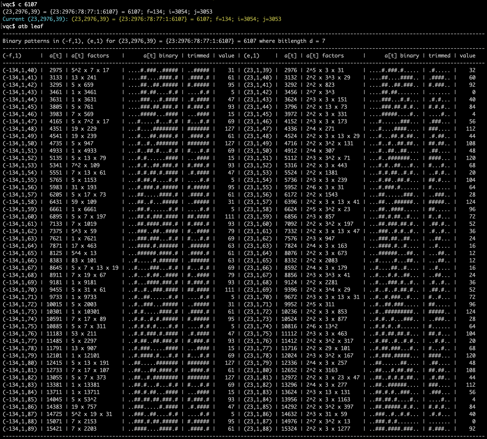Click the factors '2^3 x 31 x 59'

[327, 414]
